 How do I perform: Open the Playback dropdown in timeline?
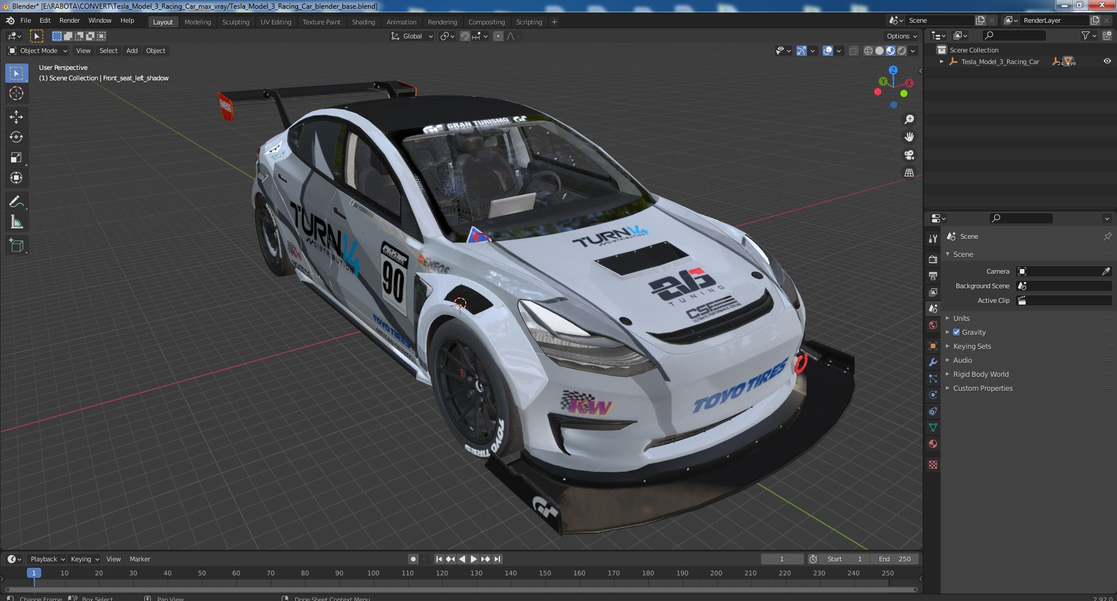[47, 559]
